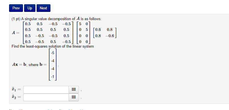Click the bold A in the problem heading
229x110 pixels.
(x=78, y=19)
